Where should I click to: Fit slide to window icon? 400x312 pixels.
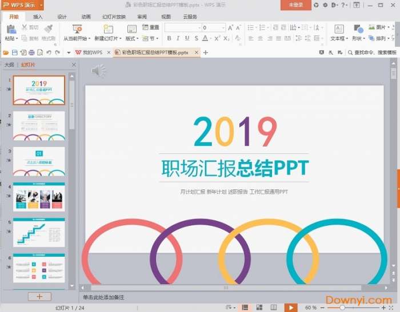(391, 308)
